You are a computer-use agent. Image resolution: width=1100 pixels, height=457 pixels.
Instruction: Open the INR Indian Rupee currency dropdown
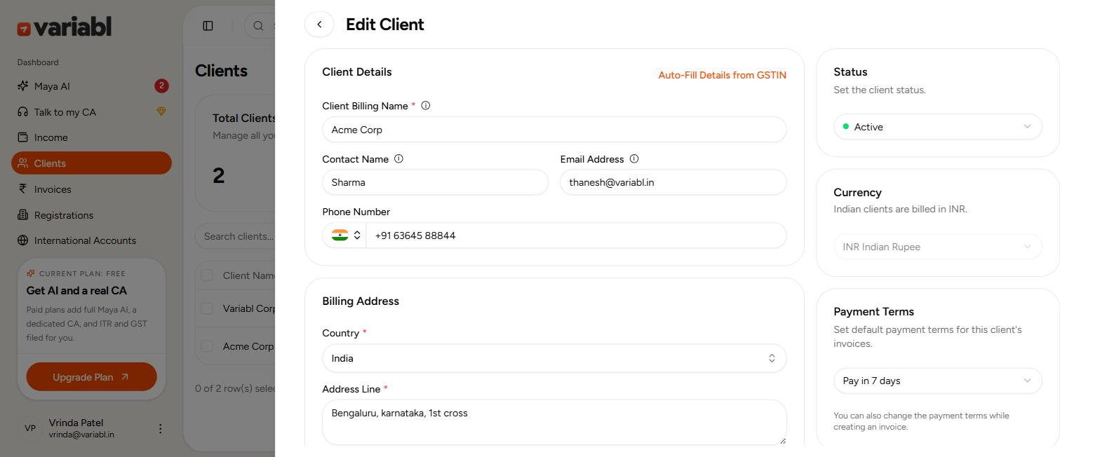point(938,247)
